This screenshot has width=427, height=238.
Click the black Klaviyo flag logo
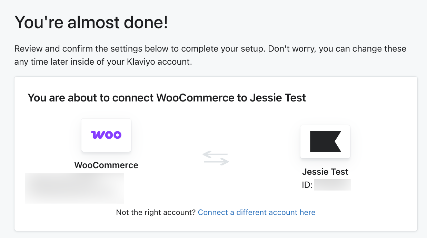click(325, 141)
